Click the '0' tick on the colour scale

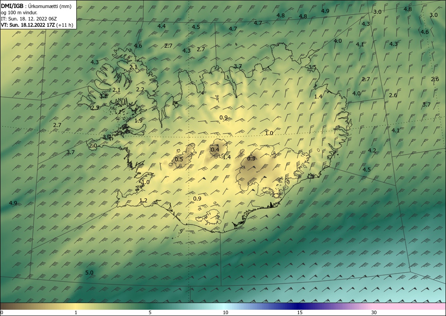(2, 313)
